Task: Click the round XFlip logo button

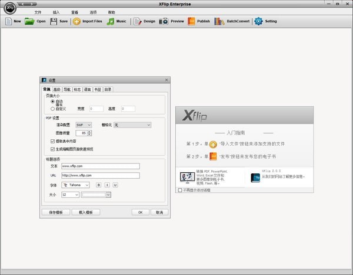Action: point(10,8)
